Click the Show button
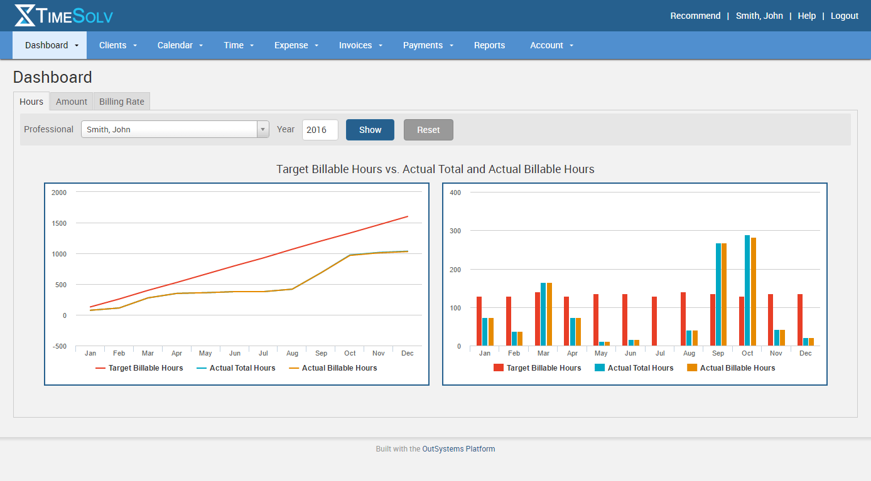The height and width of the screenshot is (481, 871). click(370, 129)
